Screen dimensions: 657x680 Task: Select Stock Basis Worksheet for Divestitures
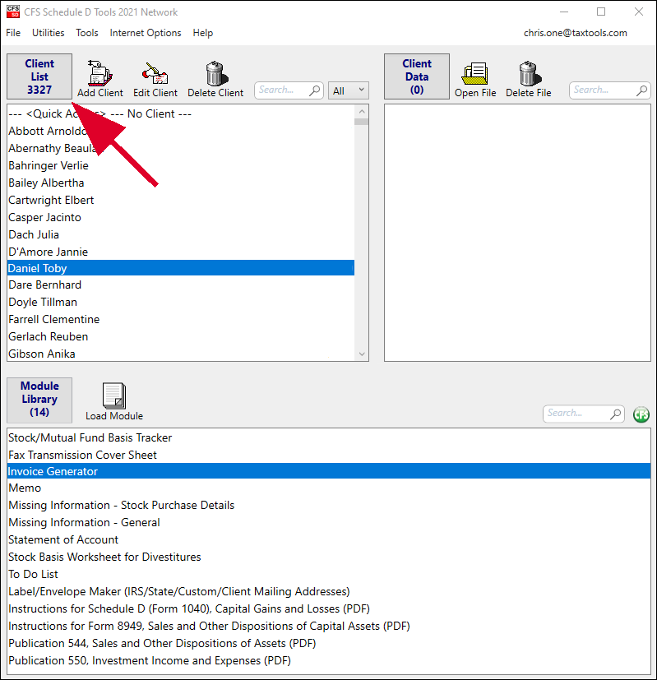329,557
